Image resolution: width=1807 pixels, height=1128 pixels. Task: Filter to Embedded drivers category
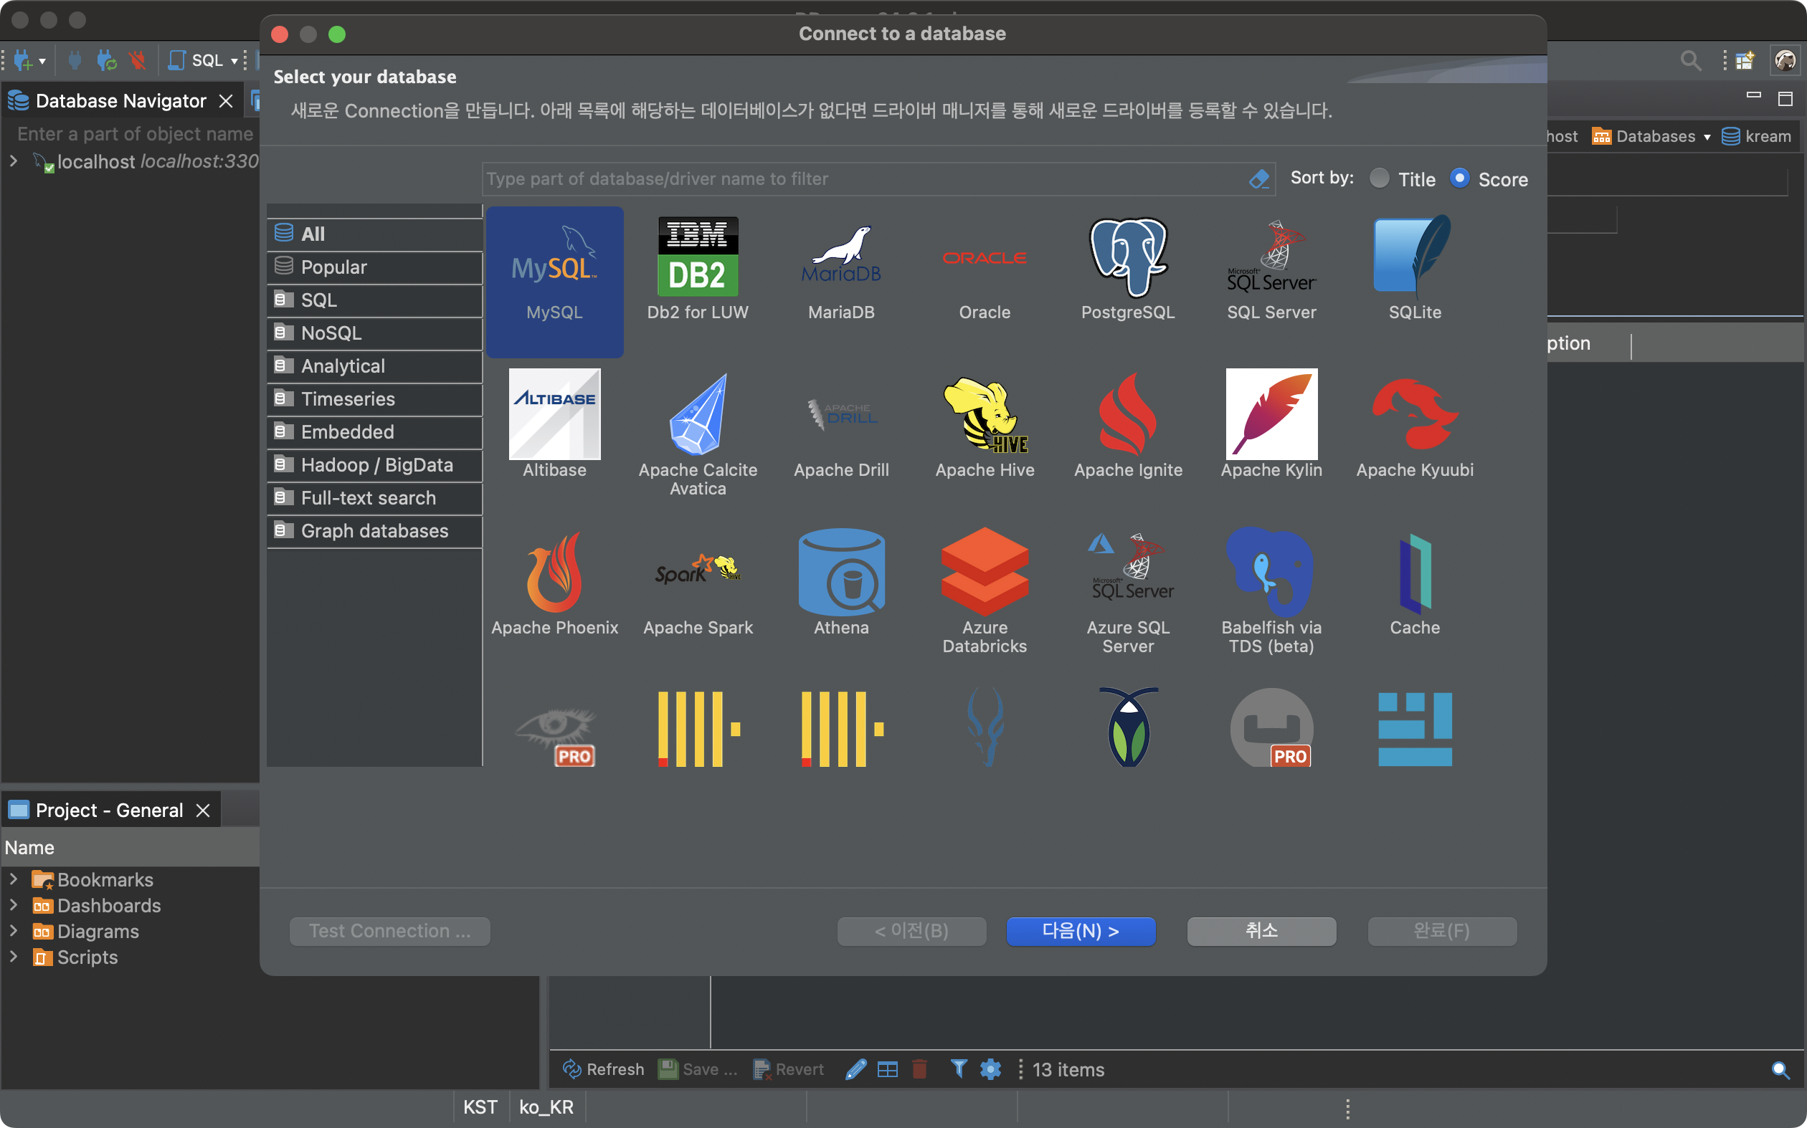pyautogui.click(x=375, y=431)
